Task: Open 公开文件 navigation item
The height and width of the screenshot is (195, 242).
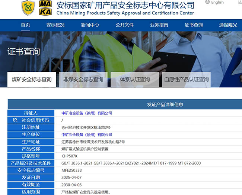Action: (124, 25)
